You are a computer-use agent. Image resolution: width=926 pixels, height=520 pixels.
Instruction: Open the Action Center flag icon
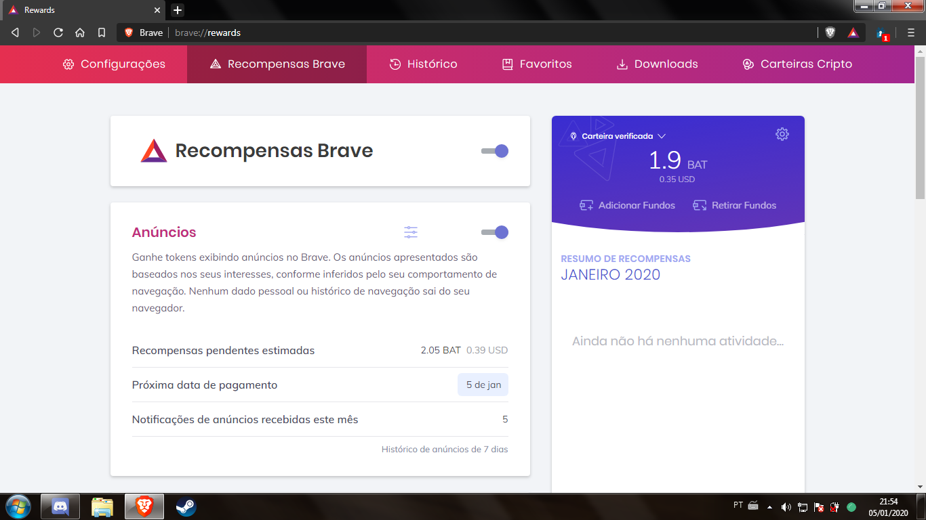[819, 506]
